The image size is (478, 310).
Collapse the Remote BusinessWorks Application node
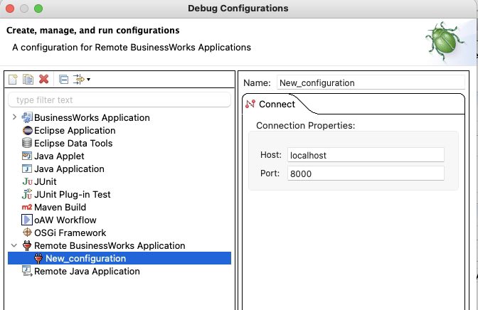pos(14,245)
